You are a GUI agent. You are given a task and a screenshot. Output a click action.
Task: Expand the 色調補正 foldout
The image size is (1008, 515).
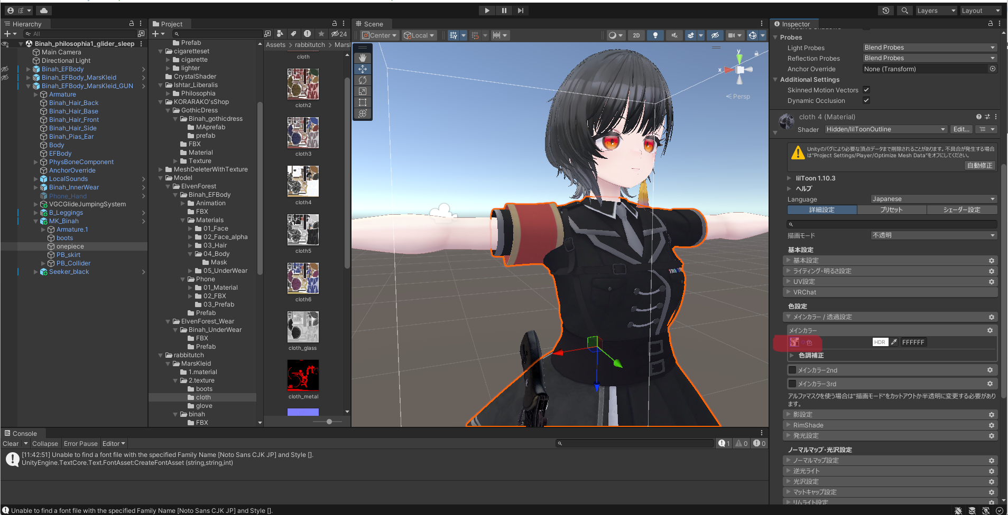coord(791,356)
